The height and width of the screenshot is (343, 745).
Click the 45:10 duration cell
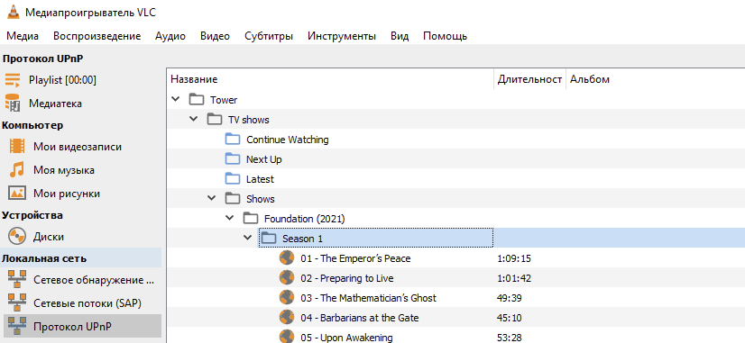pyautogui.click(x=510, y=318)
